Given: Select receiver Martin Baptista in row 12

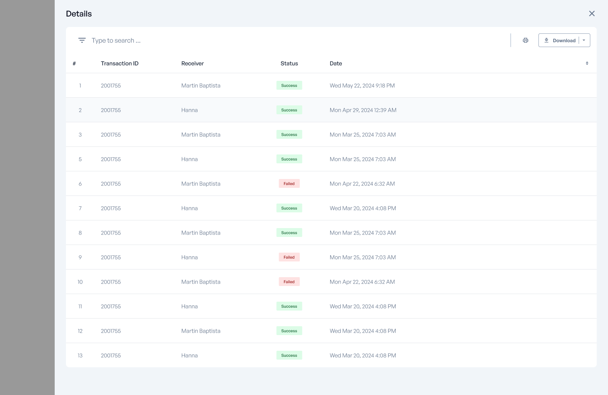Looking at the screenshot, I should pyautogui.click(x=201, y=331).
